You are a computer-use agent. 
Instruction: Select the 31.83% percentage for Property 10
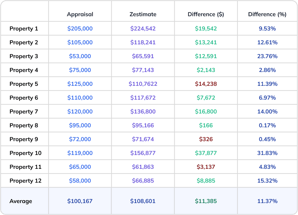[x=267, y=153]
